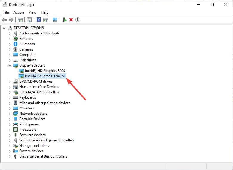The width and height of the screenshot is (233, 170).
Task: Expand Sound, video and game controllers
Action: coord(10,140)
